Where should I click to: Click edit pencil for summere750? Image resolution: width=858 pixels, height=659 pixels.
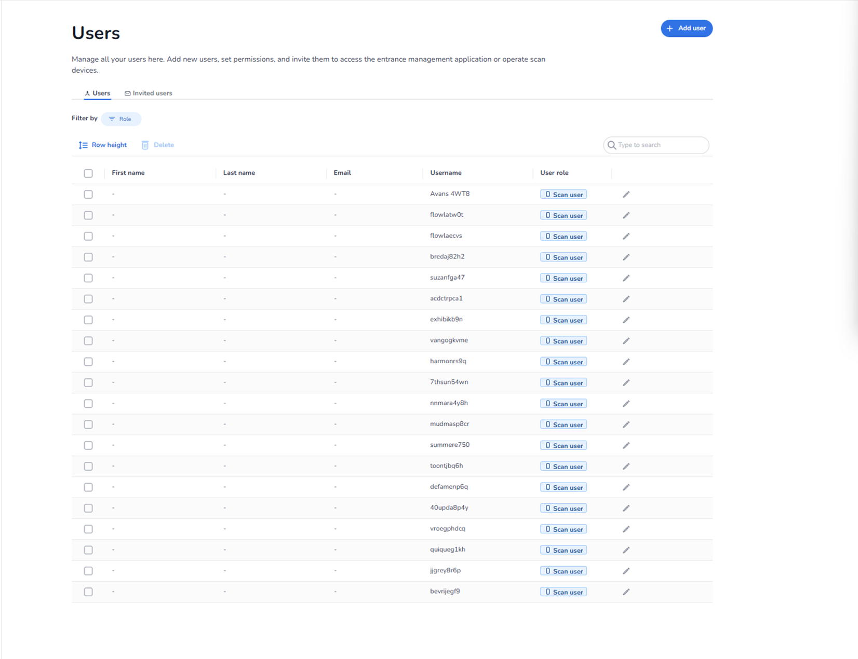pyautogui.click(x=626, y=446)
